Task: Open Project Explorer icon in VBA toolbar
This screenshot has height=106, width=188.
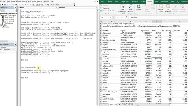Action: [36, 5]
